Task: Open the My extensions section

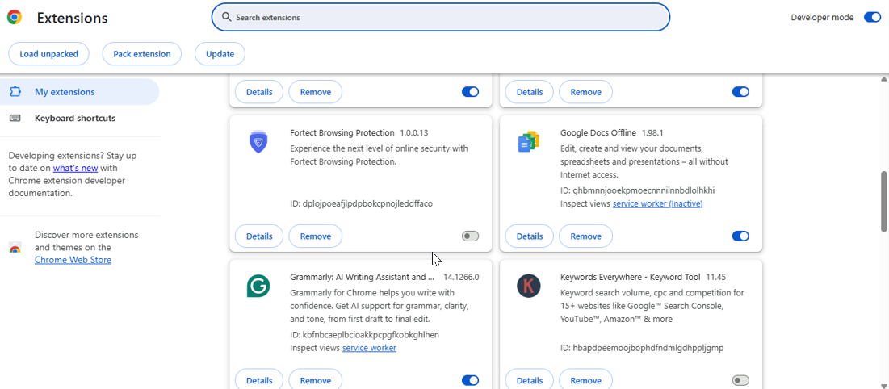Action: pyautogui.click(x=65, y=92)
